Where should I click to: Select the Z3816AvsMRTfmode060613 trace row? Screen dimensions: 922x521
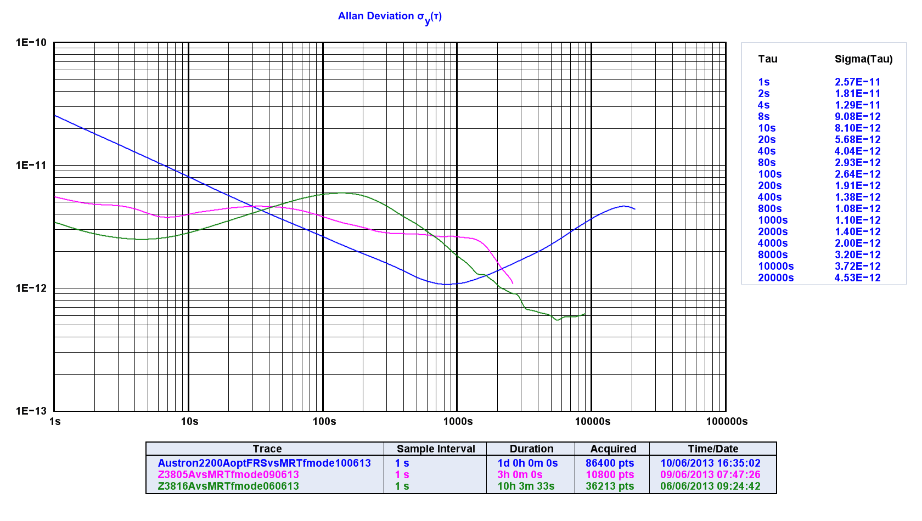228,486
